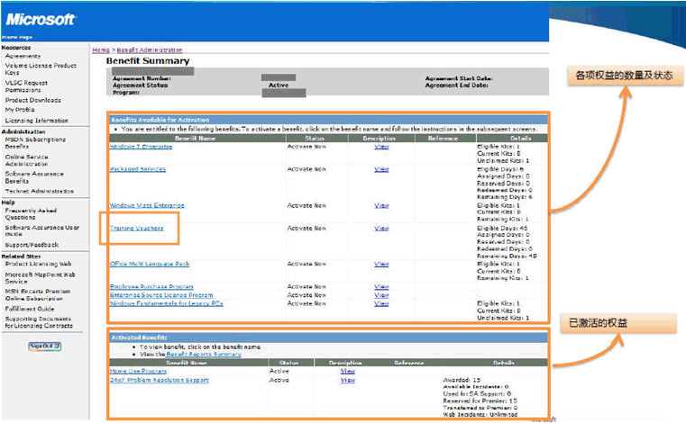This screenshot has width=686, height=423.
Task: View description for Windows Fundamentals for Legacy PCs
Action: click(381, 303)
